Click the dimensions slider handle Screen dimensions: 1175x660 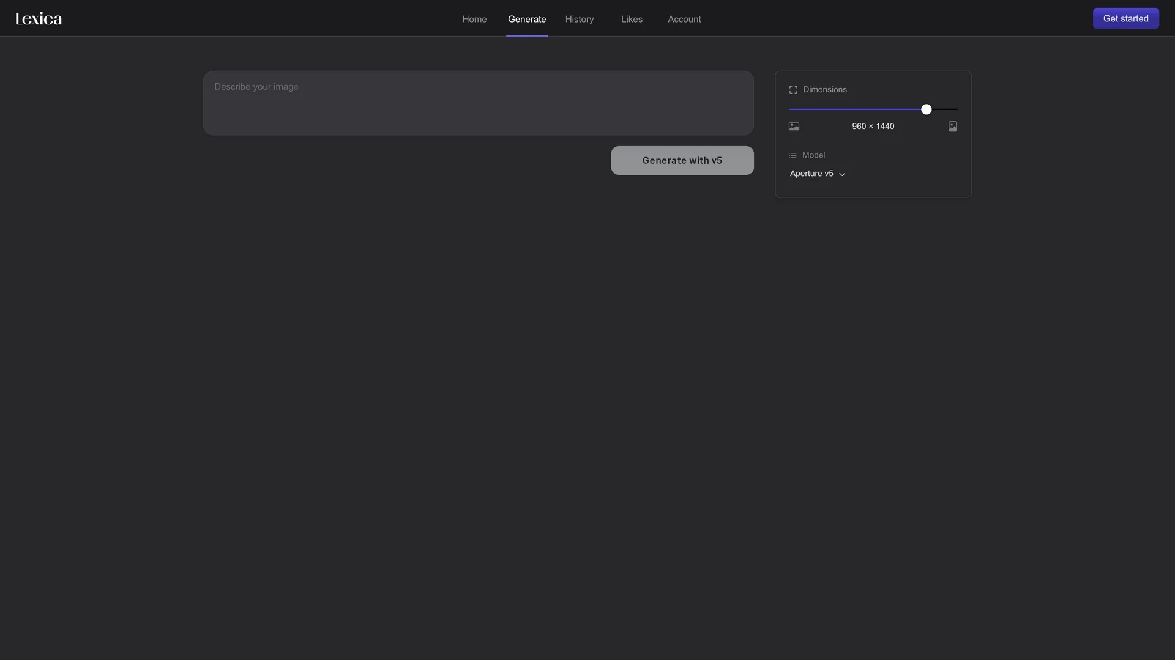click(x=927, y=109)
